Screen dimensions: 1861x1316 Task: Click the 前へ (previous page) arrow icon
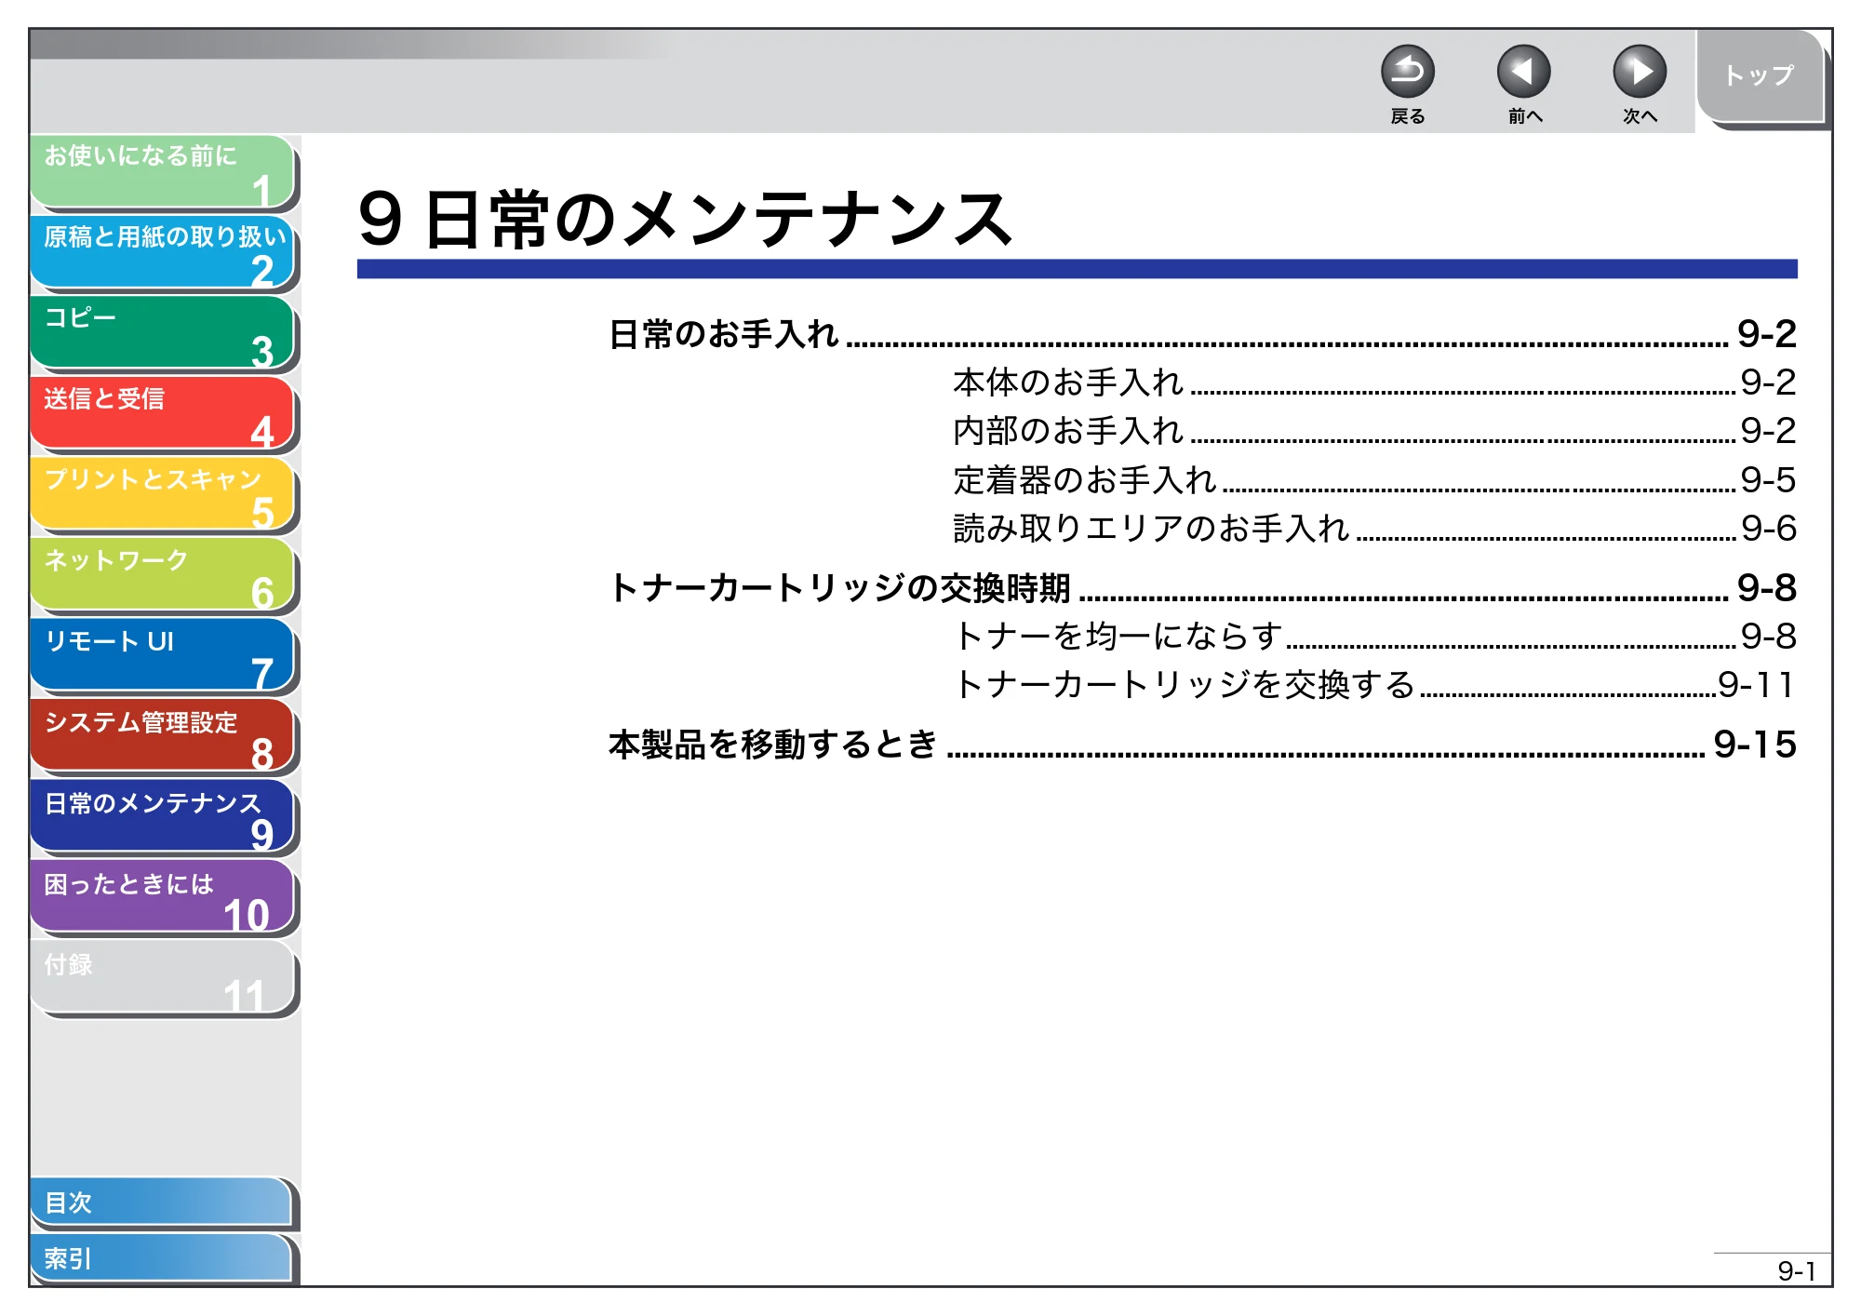pyautogui.click(x=1523, y=72)
